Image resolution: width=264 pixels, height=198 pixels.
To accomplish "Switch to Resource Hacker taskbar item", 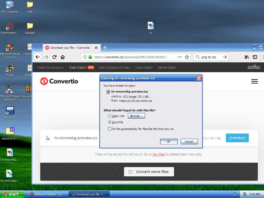I will tap(48, 194).
